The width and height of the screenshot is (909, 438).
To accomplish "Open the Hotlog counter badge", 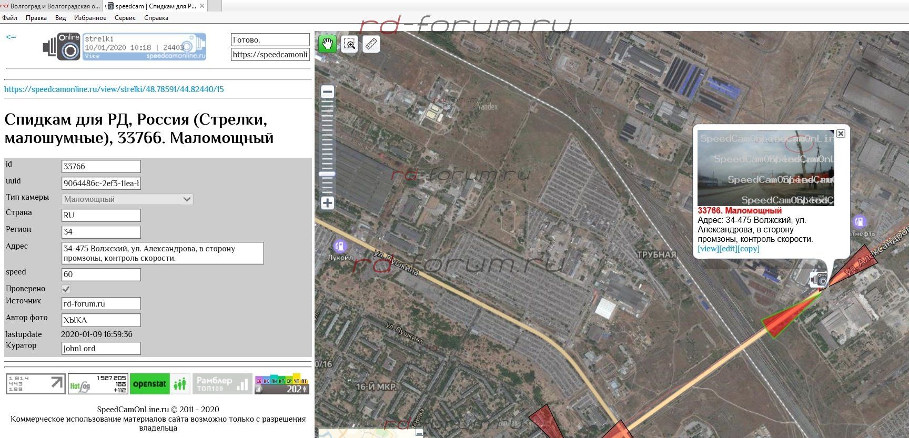I will click(98, 384).
